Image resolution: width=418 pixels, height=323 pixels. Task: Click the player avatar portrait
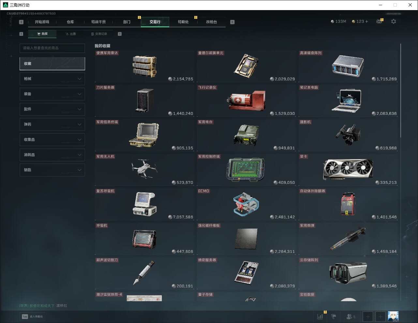[393, 316]
